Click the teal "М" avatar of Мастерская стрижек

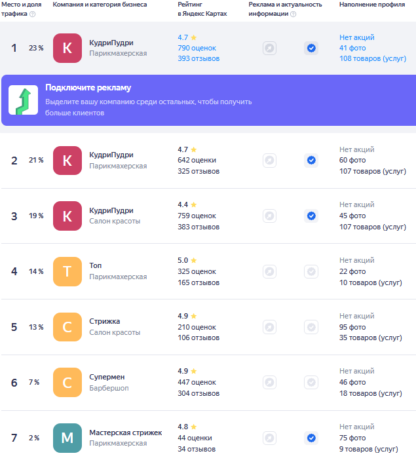67,438
